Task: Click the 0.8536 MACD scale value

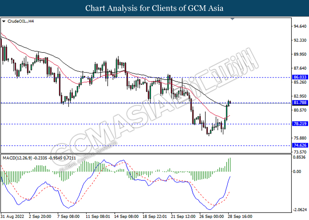Action: point(299,158)
